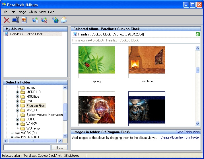Click the folder tree scroll right arrow
This screenshot has height=159, width=204.
pos(60,141)
